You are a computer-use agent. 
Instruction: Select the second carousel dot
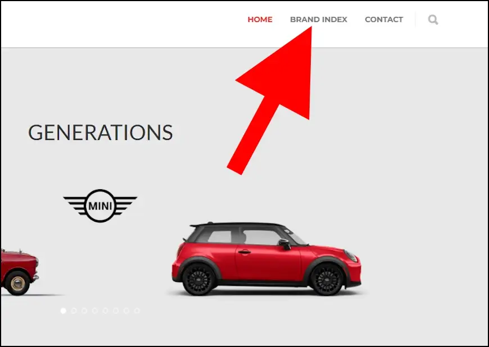point(74,311)
